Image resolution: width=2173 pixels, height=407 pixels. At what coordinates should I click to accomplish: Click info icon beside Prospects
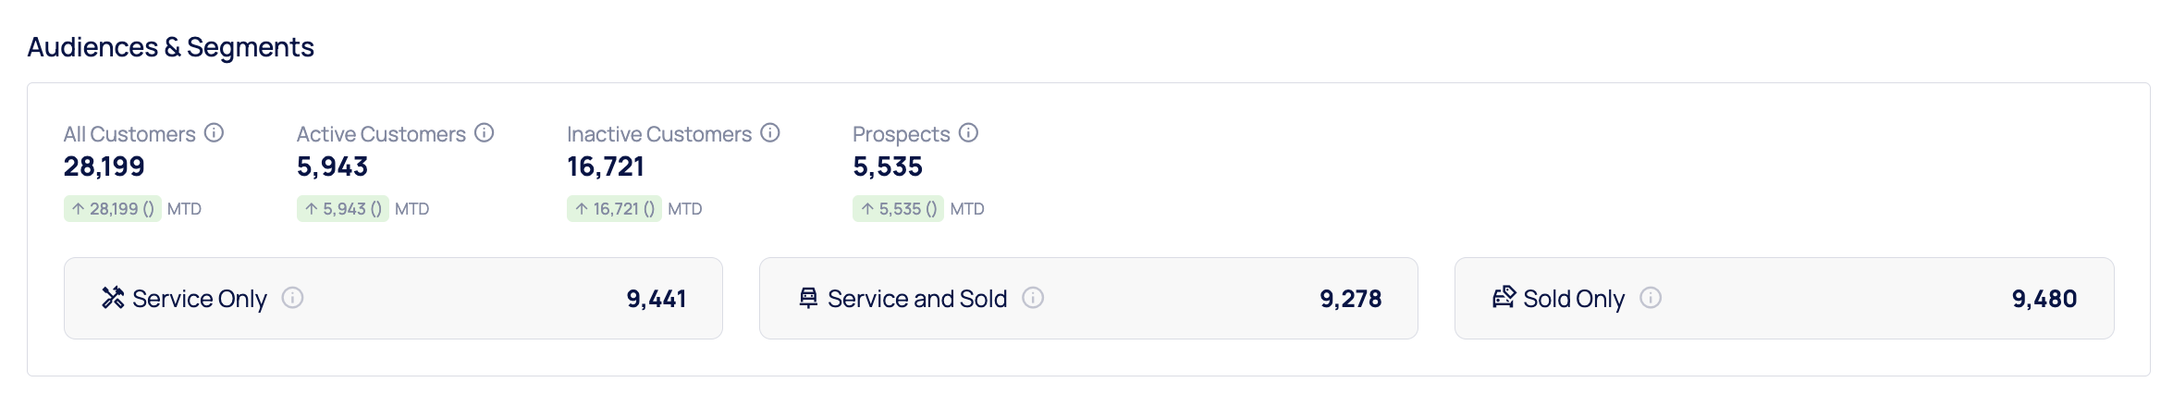pos(968,133)
